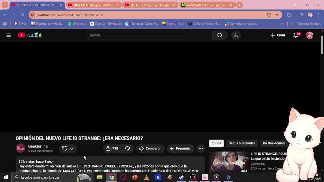Open Steam from taskbar
The image size is (324, 182).
[x=181, y=177]
